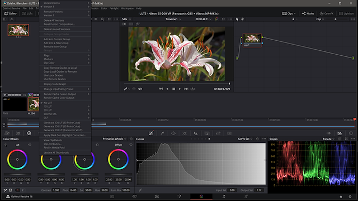Toggle the auto balance A button
Screen dimensions: 358x201
click(x=10, y=190)
